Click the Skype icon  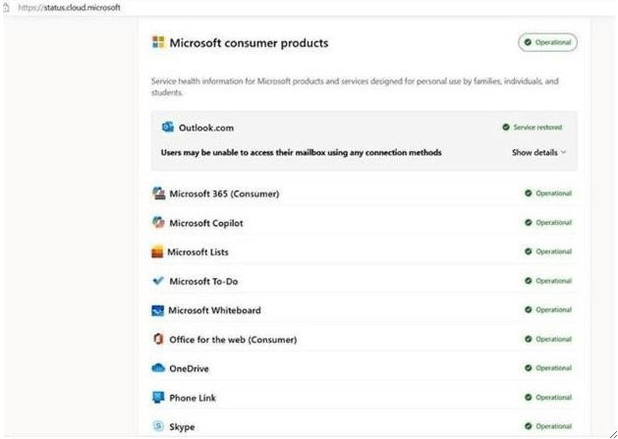158,426
